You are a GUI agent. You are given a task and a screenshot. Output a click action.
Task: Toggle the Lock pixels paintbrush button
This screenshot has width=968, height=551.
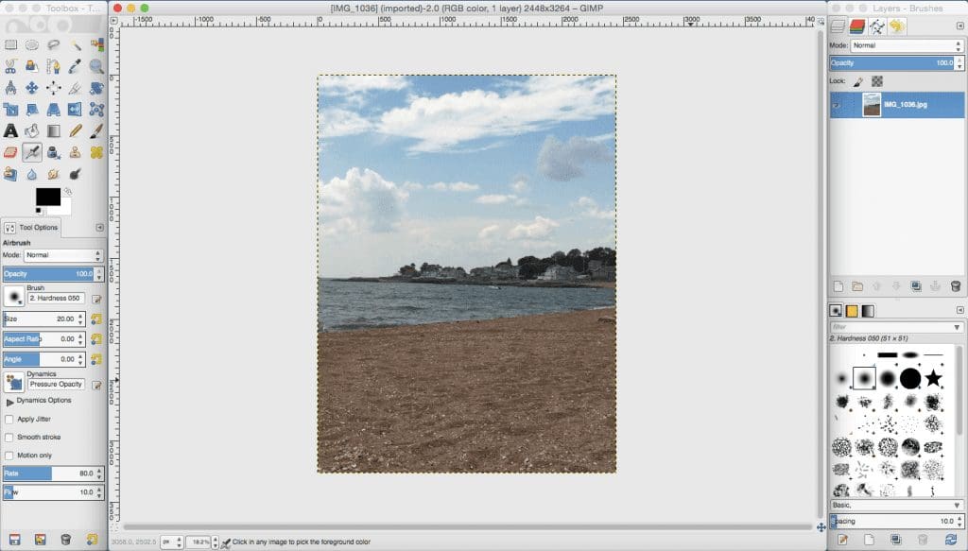click(858, 81)
